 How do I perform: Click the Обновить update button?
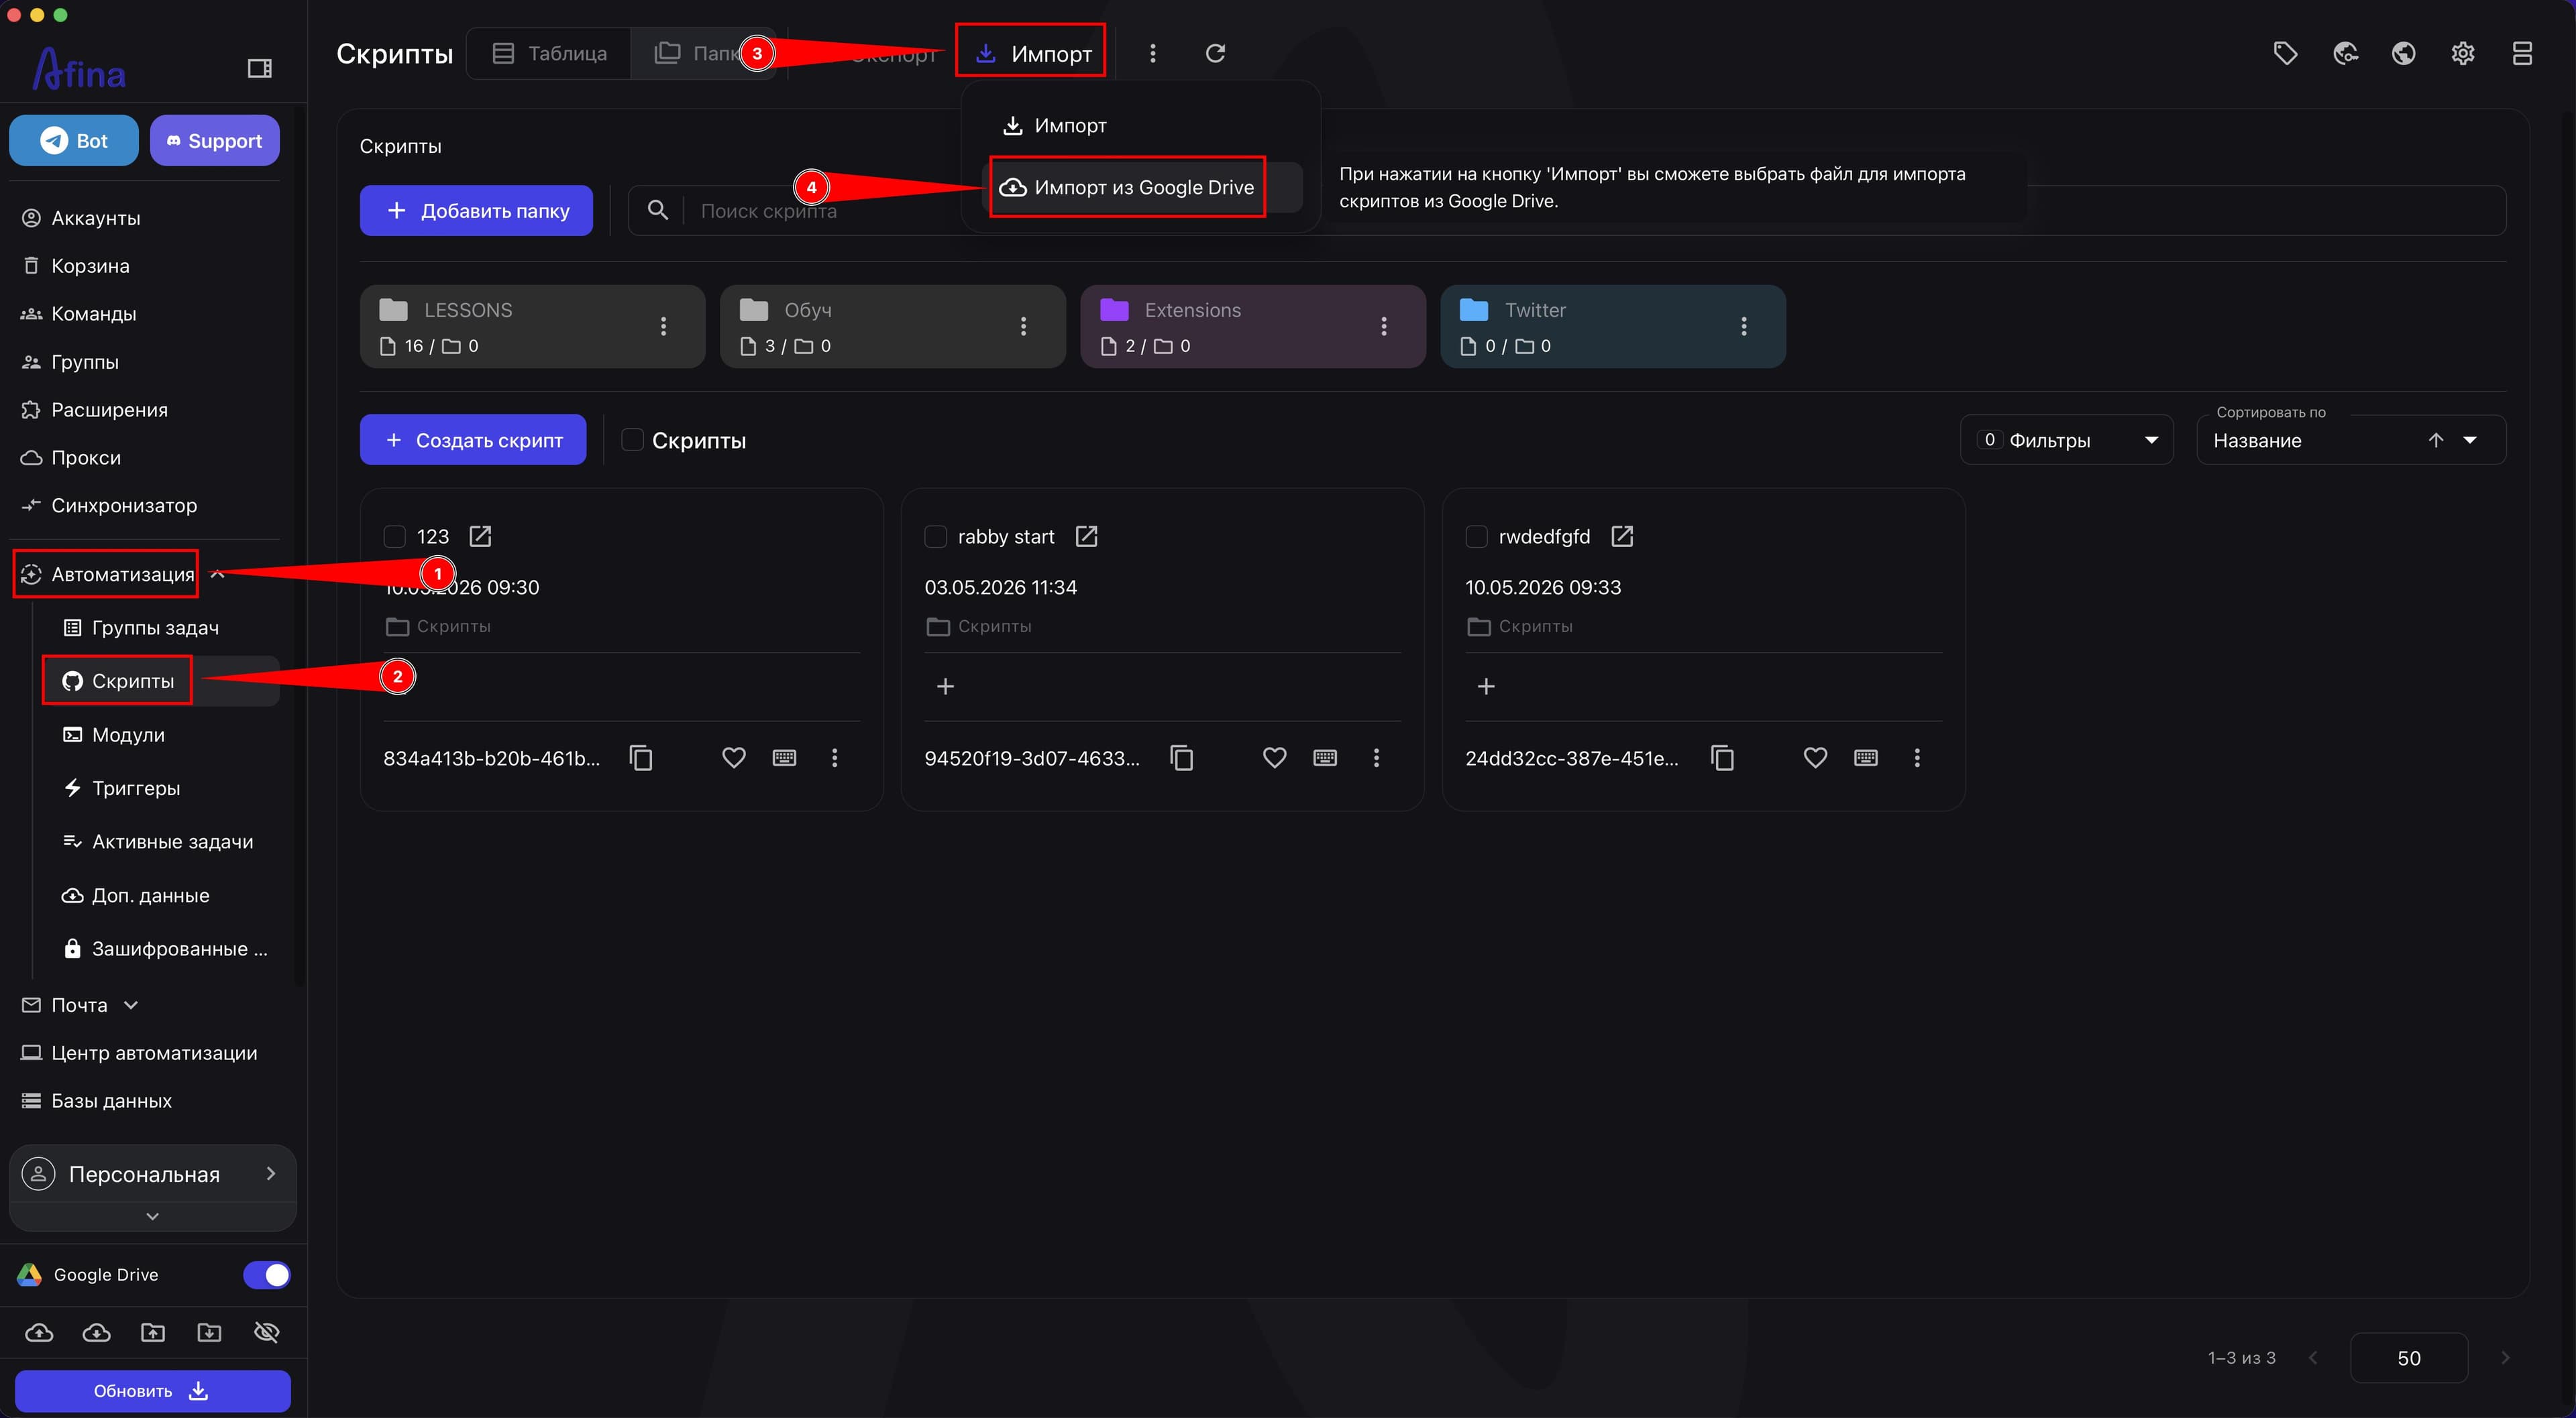[x=152, y=1391]
